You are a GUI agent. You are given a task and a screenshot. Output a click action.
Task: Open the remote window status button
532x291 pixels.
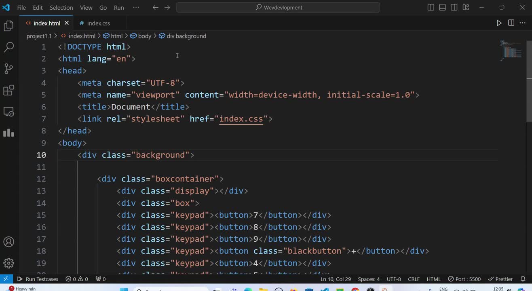(6, 279)
